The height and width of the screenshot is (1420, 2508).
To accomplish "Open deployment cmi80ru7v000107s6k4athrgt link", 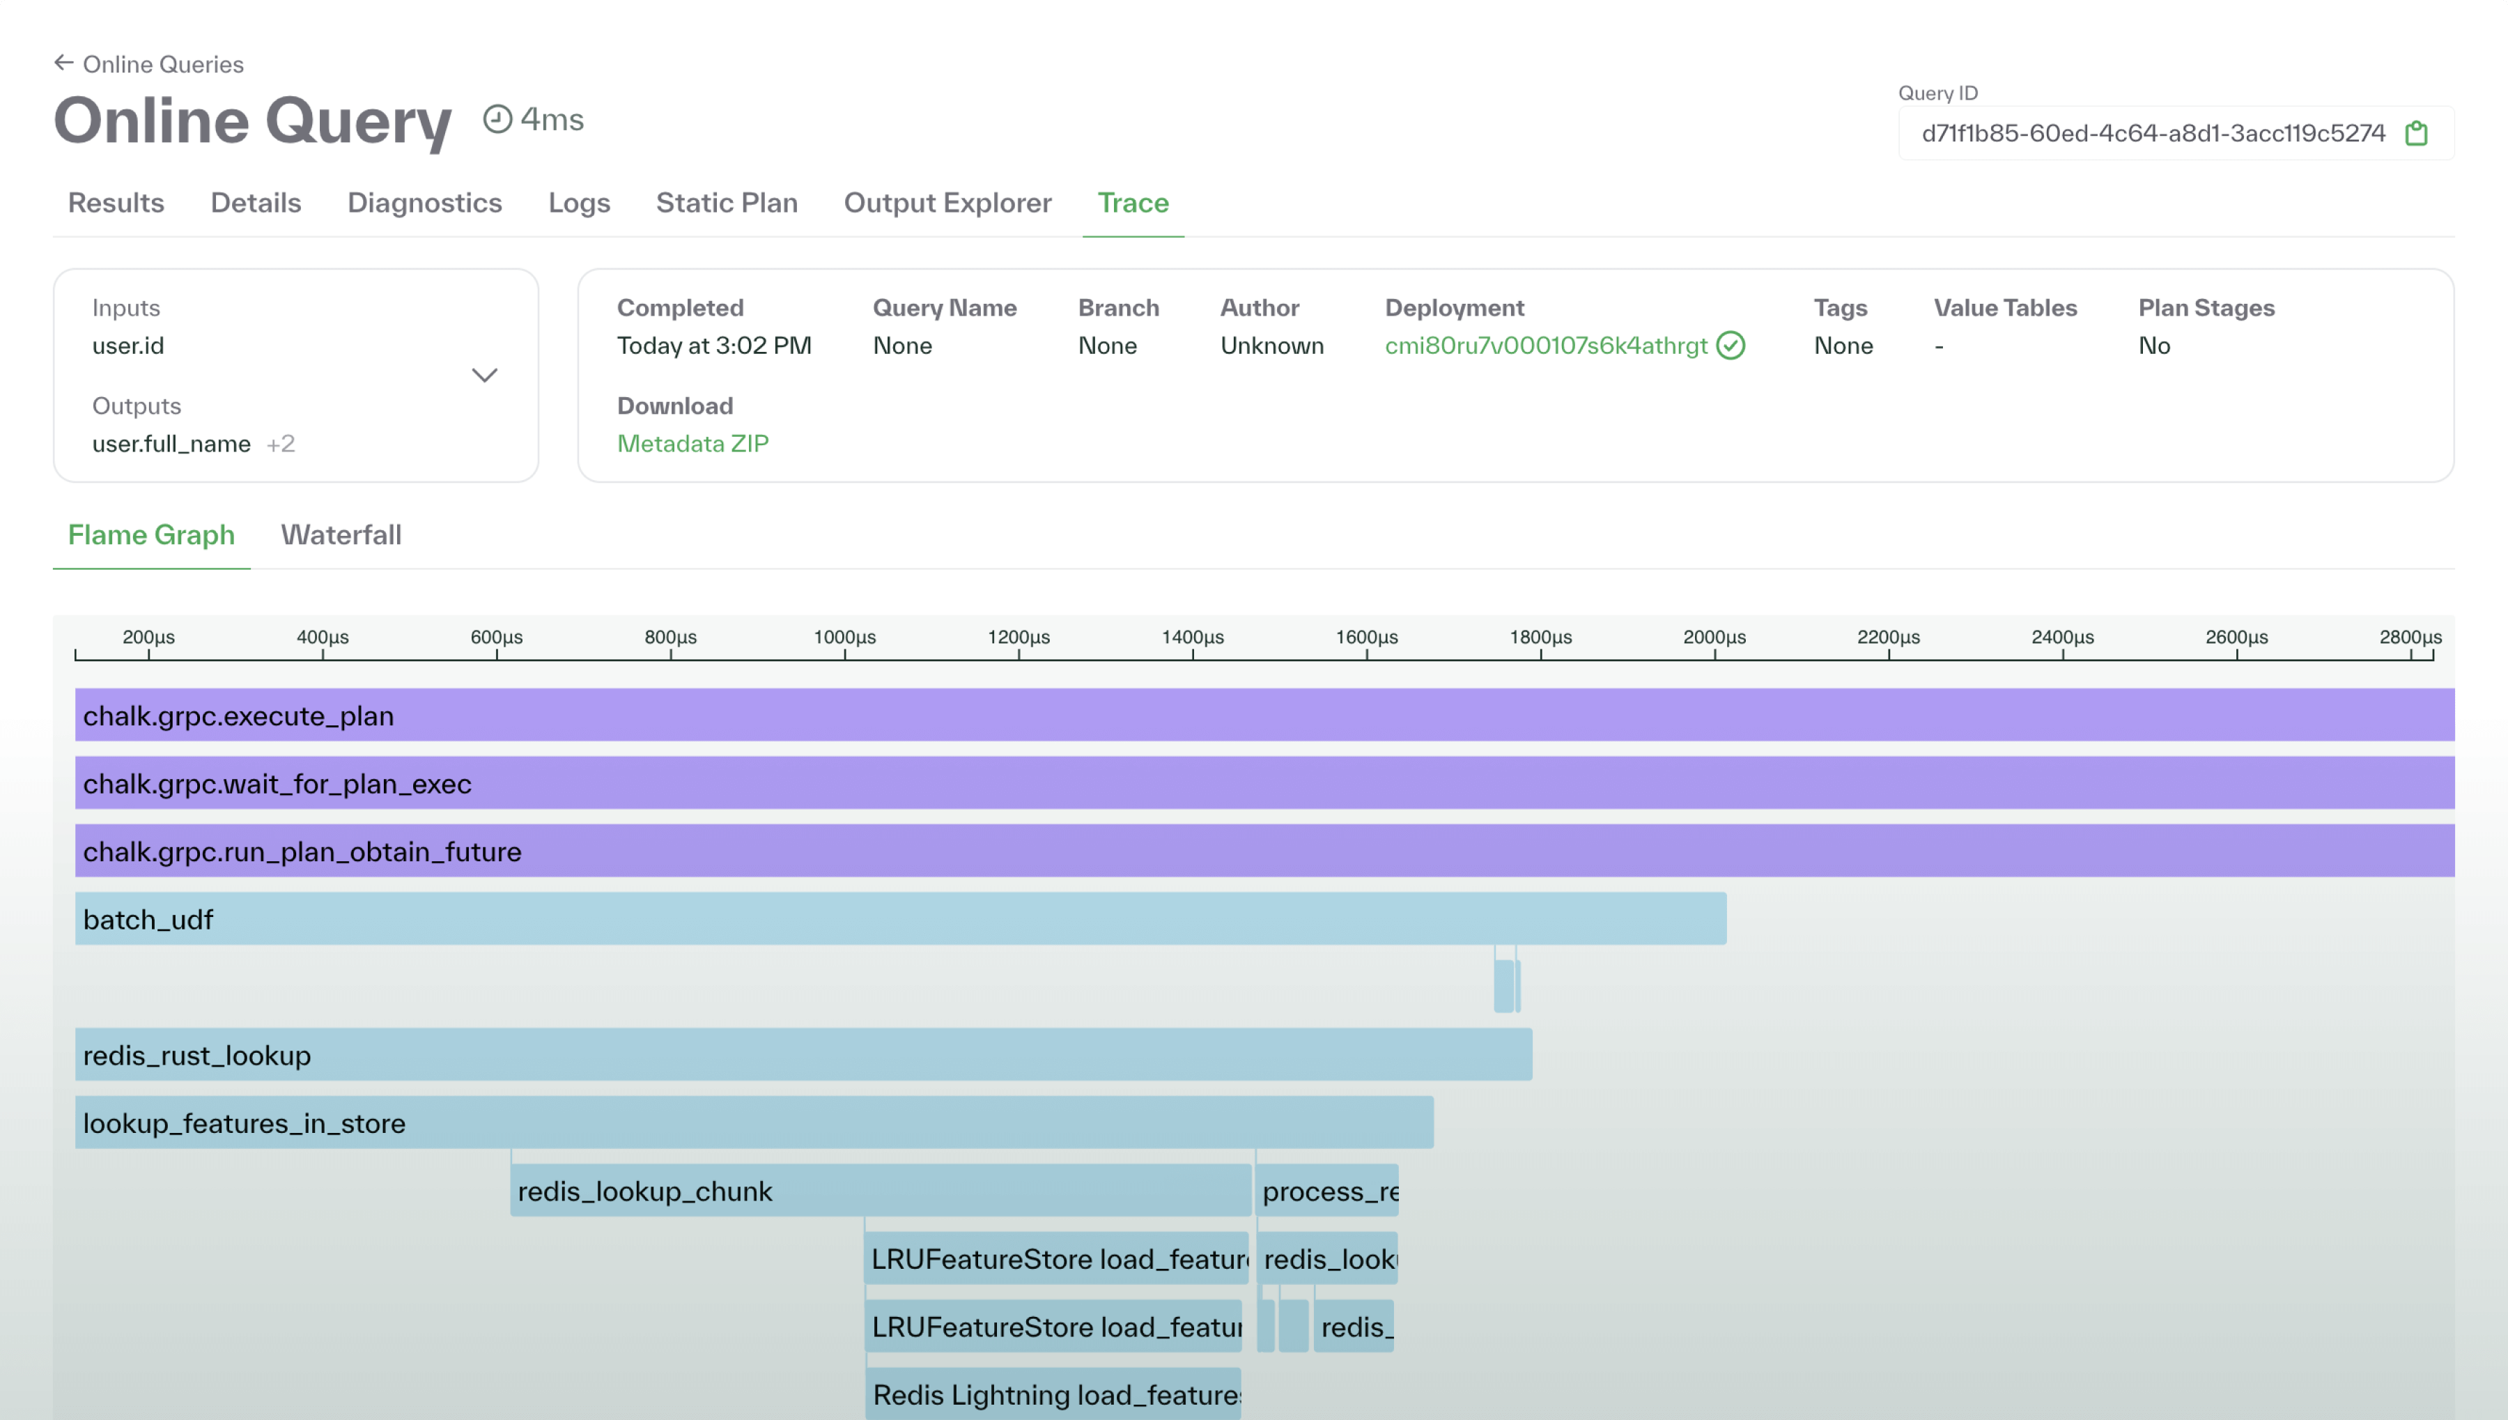I will coord(1546,346).
